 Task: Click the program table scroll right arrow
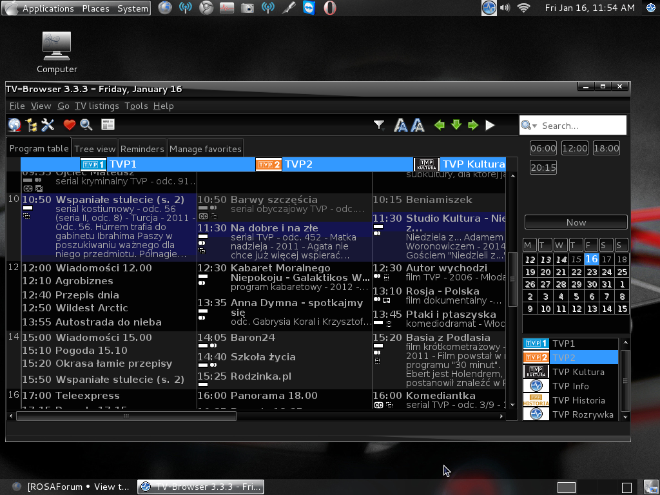point(501,416)
